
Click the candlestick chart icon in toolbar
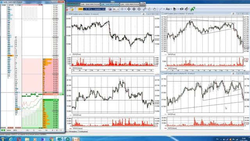(x=110, y=9)
